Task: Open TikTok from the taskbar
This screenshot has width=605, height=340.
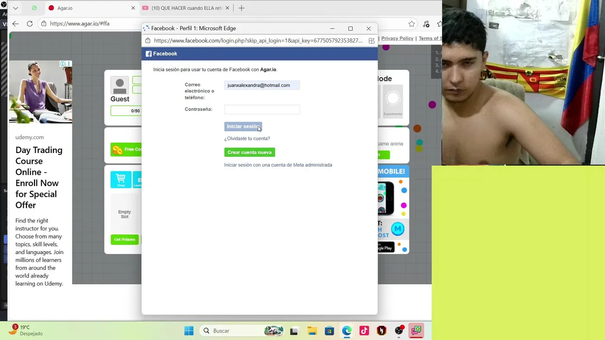Action: 364,331
